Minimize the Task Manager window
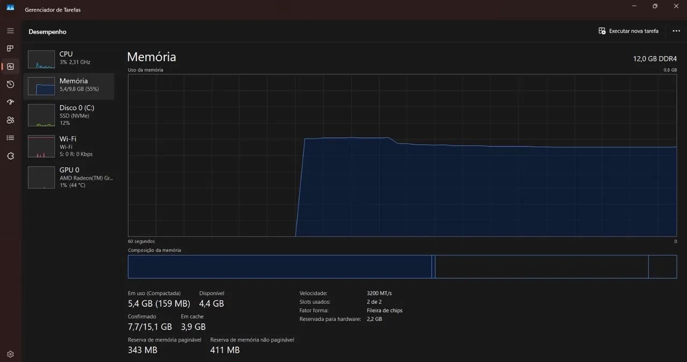The width and height of the screenshot is (687, 362). pos(635,6)
